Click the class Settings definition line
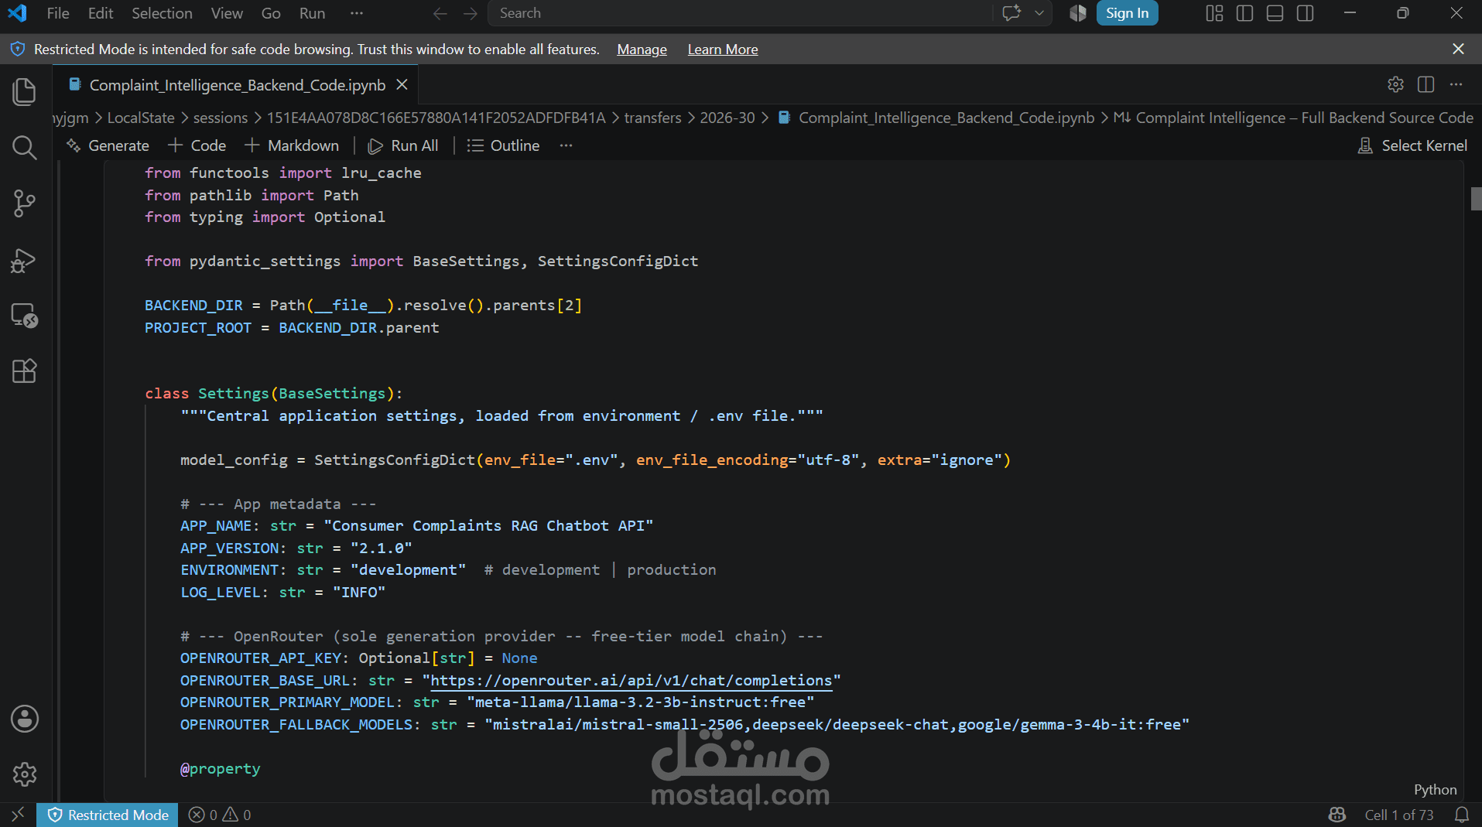The width and height of the screenshot is (1482, 827). click(274, 394)
